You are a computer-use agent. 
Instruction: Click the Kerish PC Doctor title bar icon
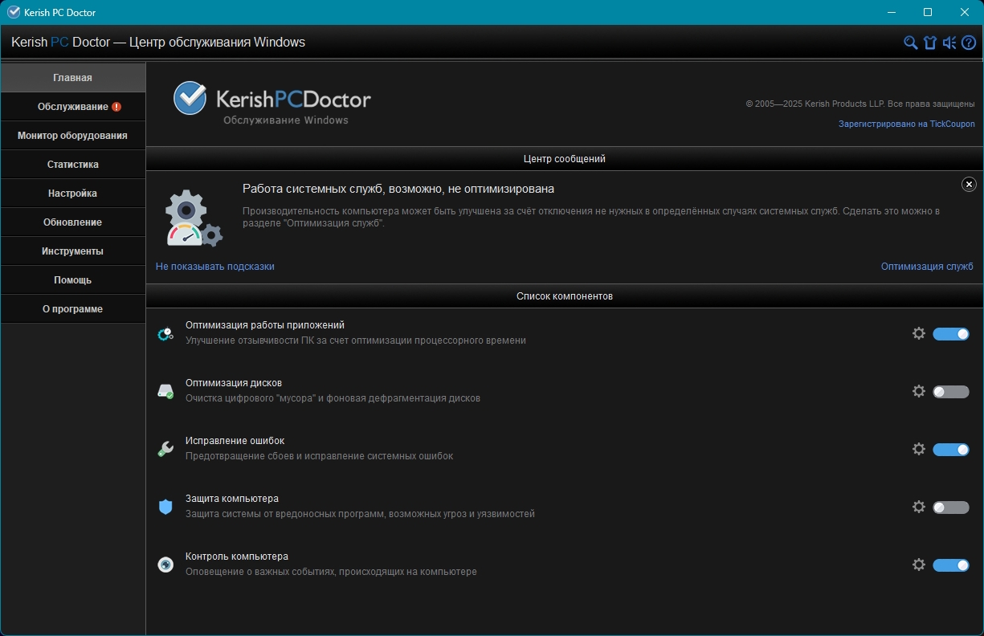tap(13, 12)
